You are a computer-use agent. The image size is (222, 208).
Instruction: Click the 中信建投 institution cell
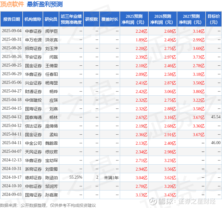[x=33, y=100]
